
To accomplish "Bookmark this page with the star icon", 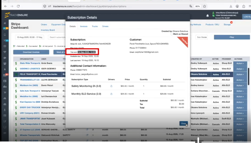I will [204, 6].
